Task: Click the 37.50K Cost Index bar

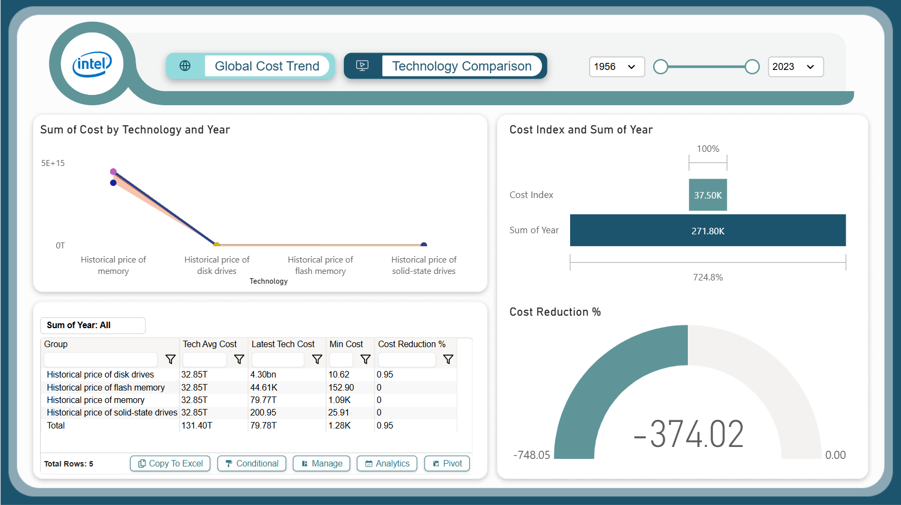Action: point(708,195)
